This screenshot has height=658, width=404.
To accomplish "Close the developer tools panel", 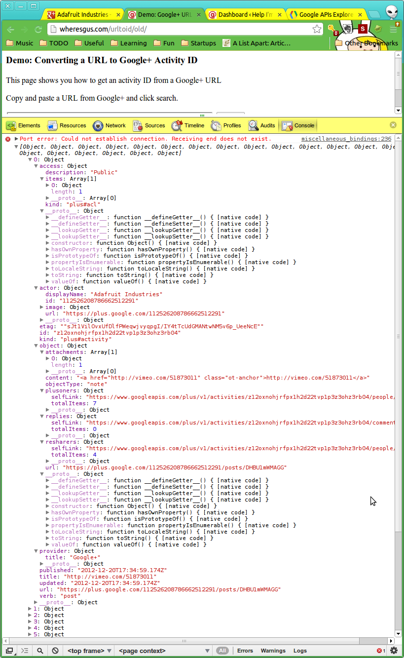I will pyautogui.click(x=393, y=125).
